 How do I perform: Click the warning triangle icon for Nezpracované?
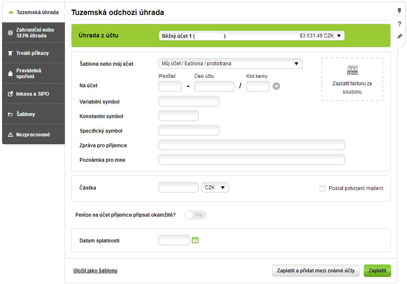10,135
